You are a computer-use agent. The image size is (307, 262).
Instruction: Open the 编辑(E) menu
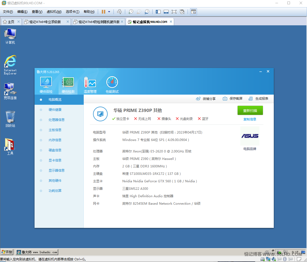coord(22,12)
